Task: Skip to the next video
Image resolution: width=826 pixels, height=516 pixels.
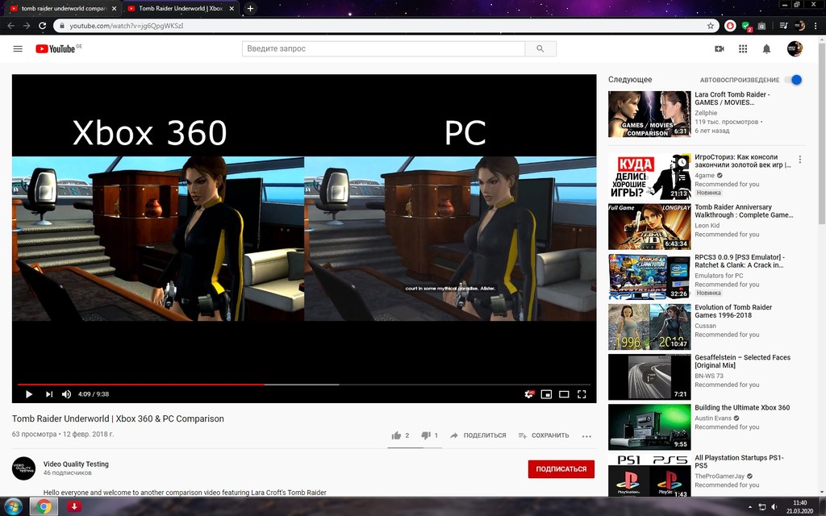Action: tap(49, 393)
